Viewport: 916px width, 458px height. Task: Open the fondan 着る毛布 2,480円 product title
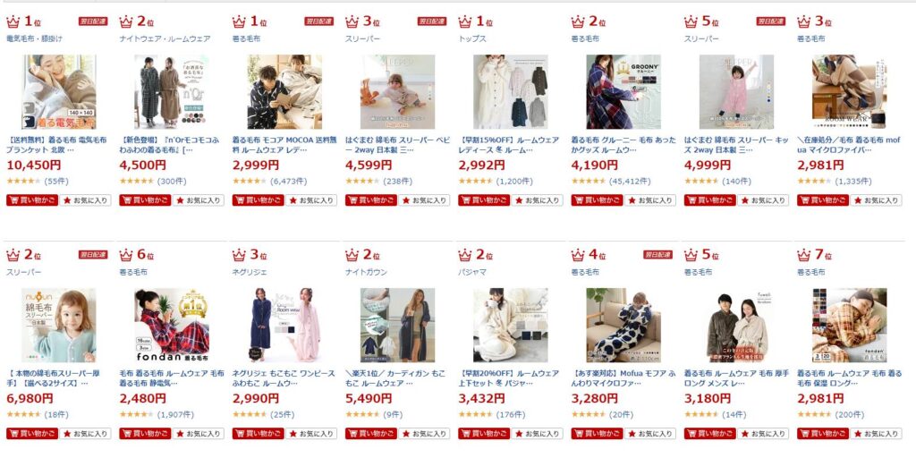[x=172, y=378]
